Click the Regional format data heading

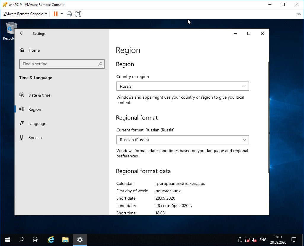coord(143,171)
